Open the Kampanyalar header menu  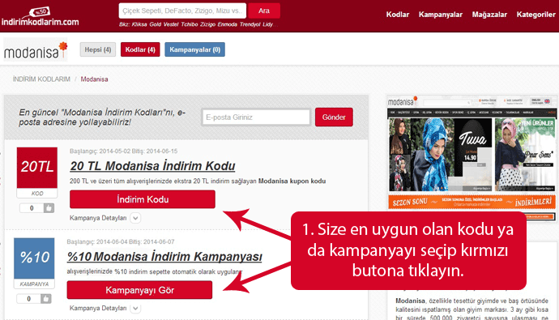[x=440, y=15]
